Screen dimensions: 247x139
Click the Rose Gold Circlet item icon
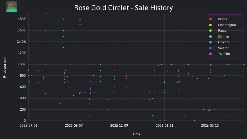click(12, 6)
